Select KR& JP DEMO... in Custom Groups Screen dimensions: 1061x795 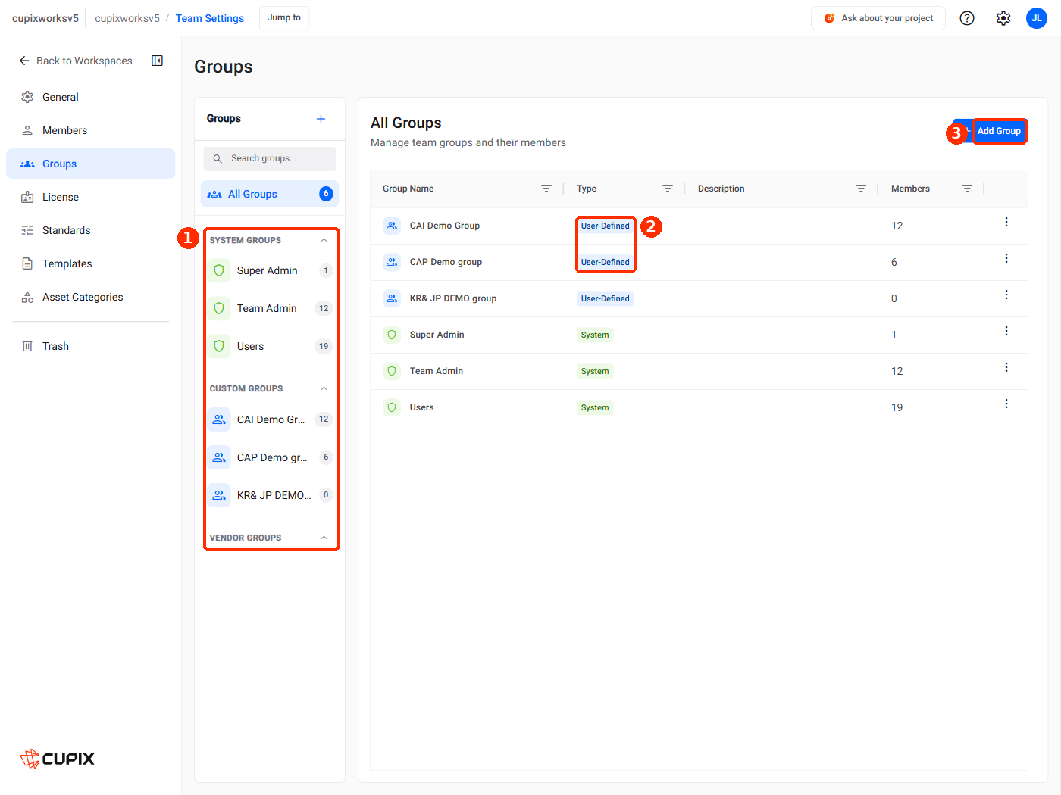(x=270, y=495)
